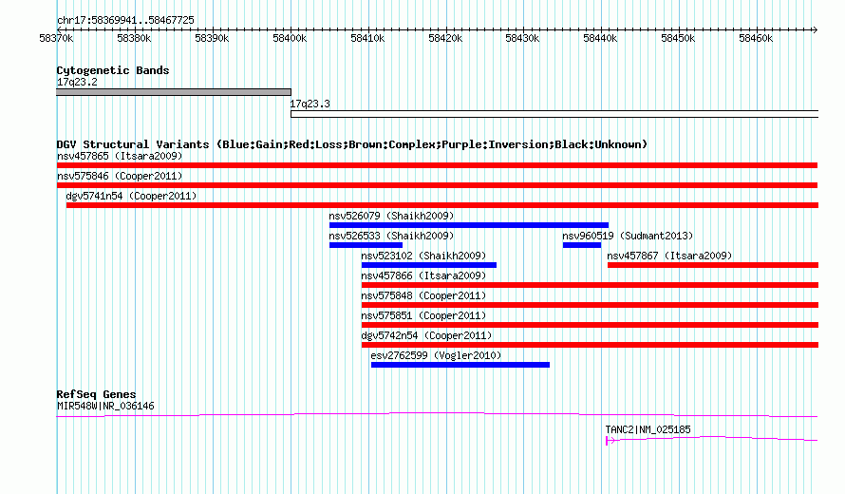Select the dgv5742n54 (Cooper2011) red bar
The height and width of the screenshot is (494, 845).
click(591, 345)
